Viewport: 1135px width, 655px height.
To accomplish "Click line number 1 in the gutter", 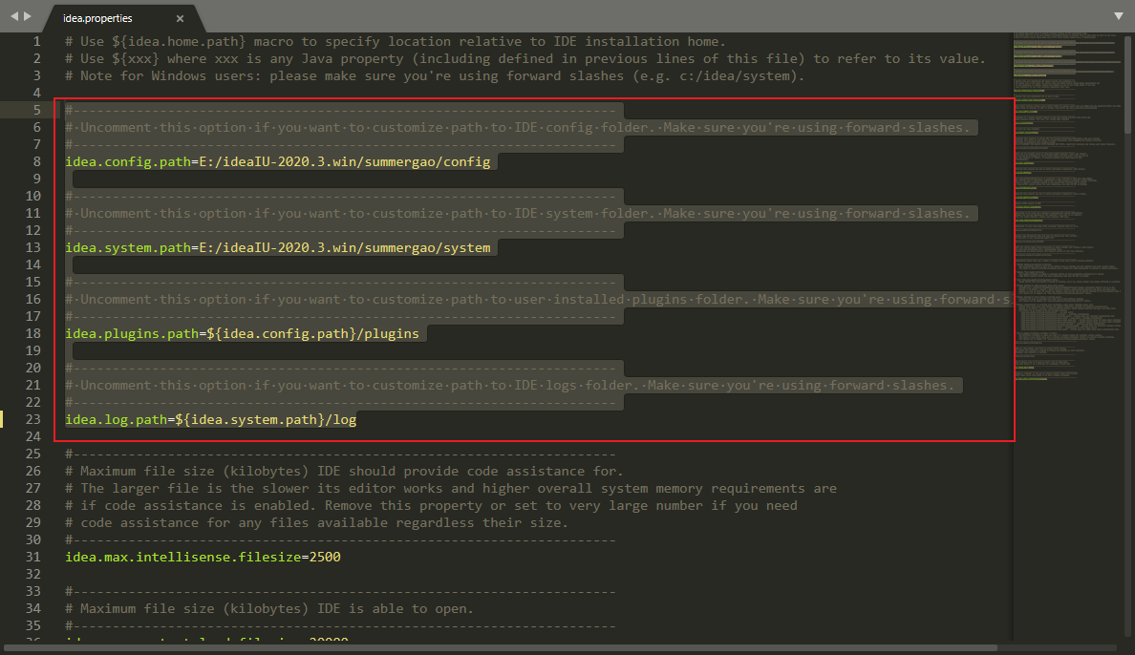I will point(36,40).
